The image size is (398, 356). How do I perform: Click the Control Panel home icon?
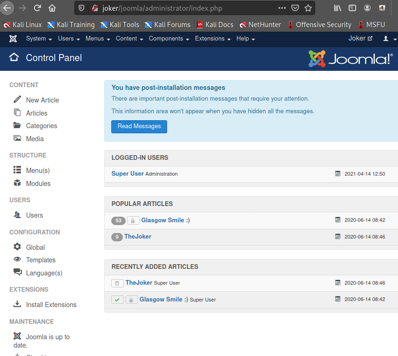click(14, 57)
